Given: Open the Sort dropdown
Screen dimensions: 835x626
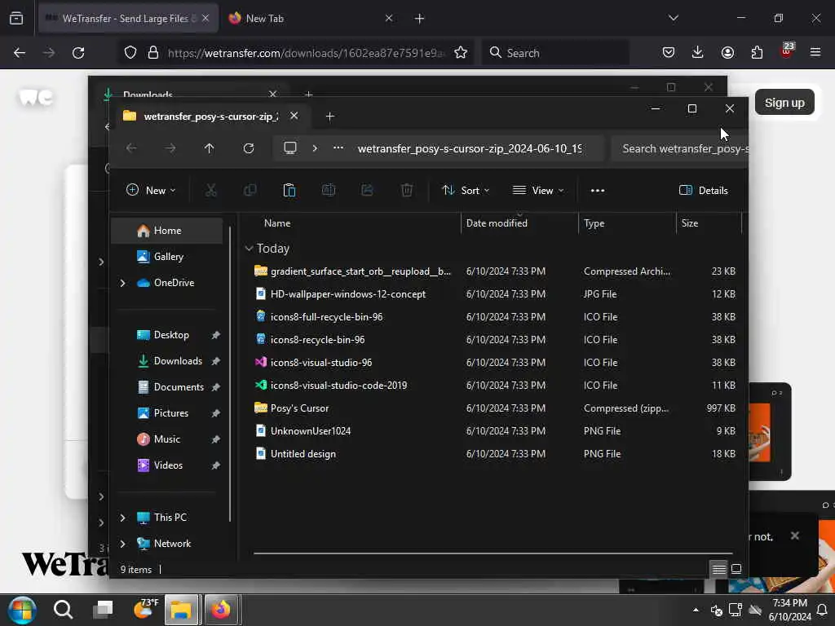Looking at the screenshot, I should pos(466,191).
